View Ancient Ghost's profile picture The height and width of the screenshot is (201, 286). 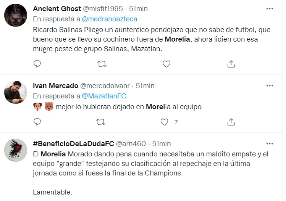[x=15, y=16]
